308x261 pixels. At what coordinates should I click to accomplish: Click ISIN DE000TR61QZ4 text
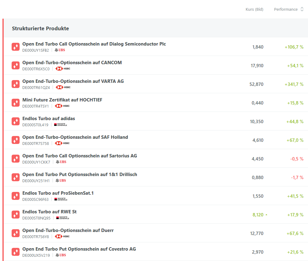coord(36,87)
